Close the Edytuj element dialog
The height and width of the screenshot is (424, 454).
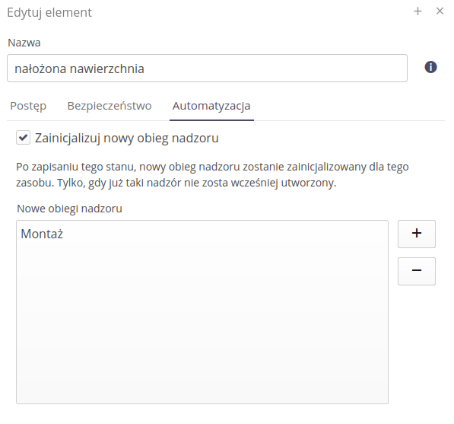click(x=440, y=11)
